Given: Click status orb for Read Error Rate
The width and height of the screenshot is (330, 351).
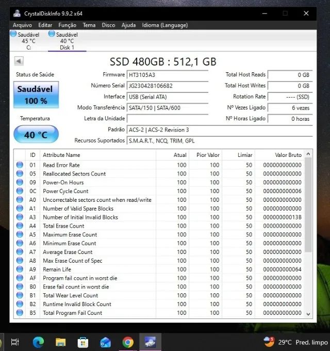Looking at the screenshot, I should click(x=20, y=165).
